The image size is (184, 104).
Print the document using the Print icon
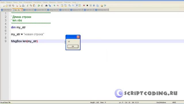23,5
